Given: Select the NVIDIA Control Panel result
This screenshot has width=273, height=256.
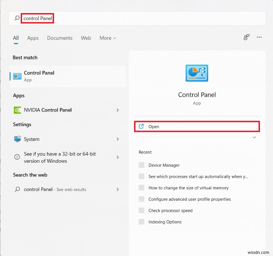Looking at the screenshot, I should [x=68, y=110].
